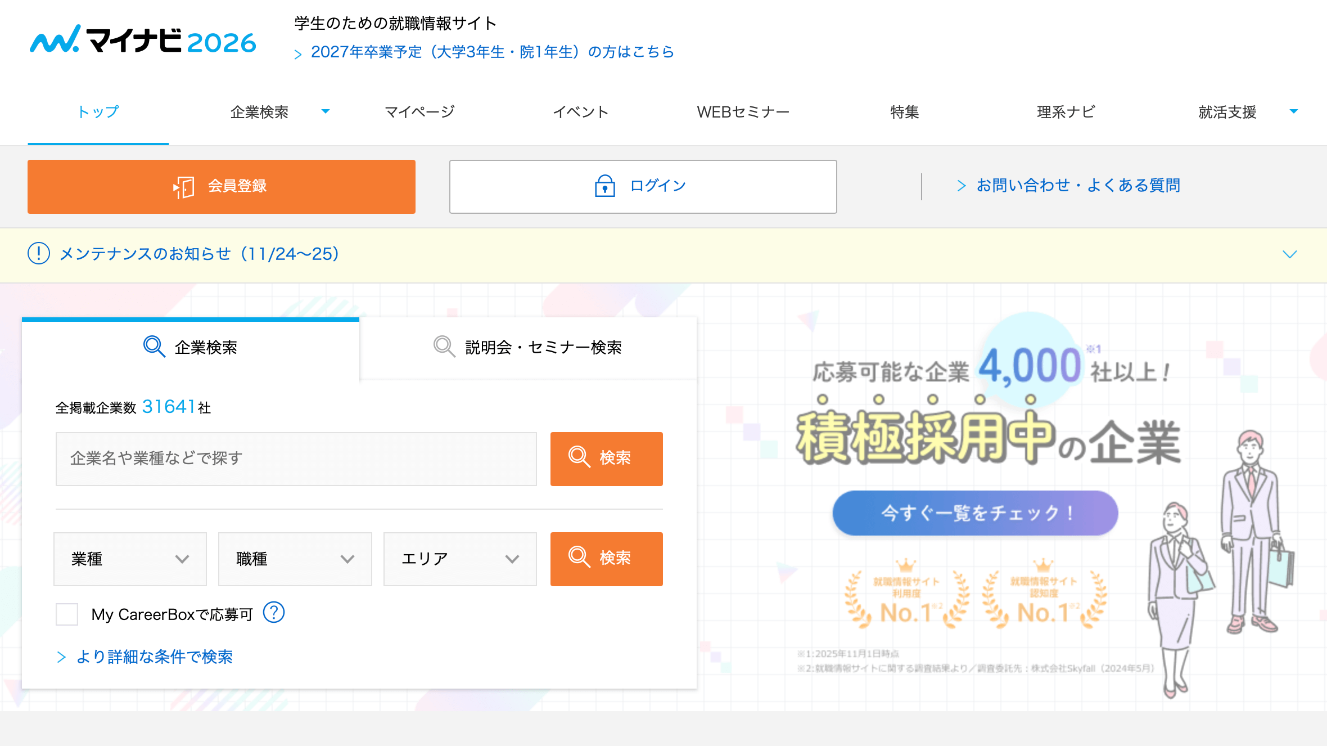Click the exclamation icon beside maintenance notice

[x=39, y=254]
